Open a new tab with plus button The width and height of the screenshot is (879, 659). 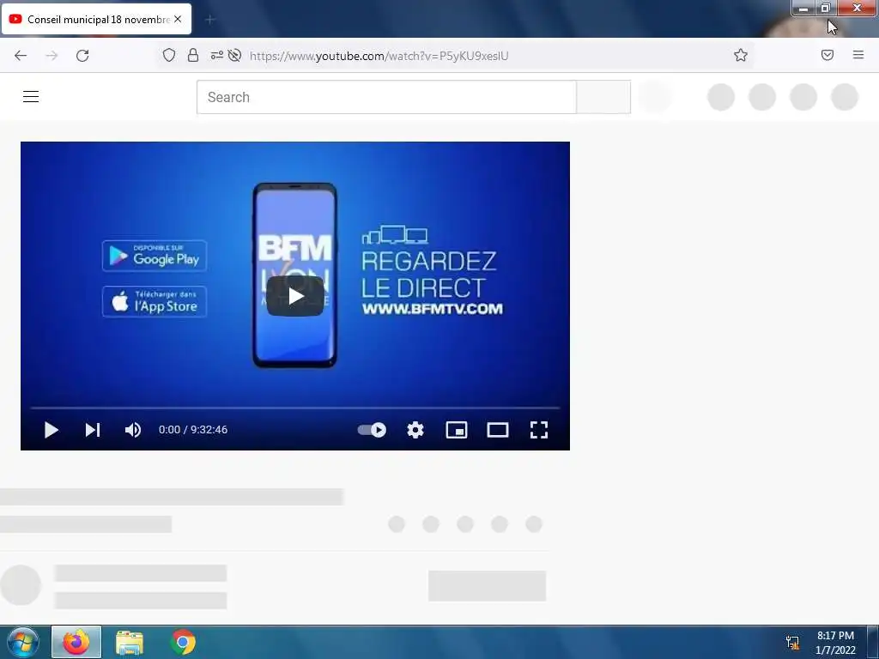[x=210, y=20]
